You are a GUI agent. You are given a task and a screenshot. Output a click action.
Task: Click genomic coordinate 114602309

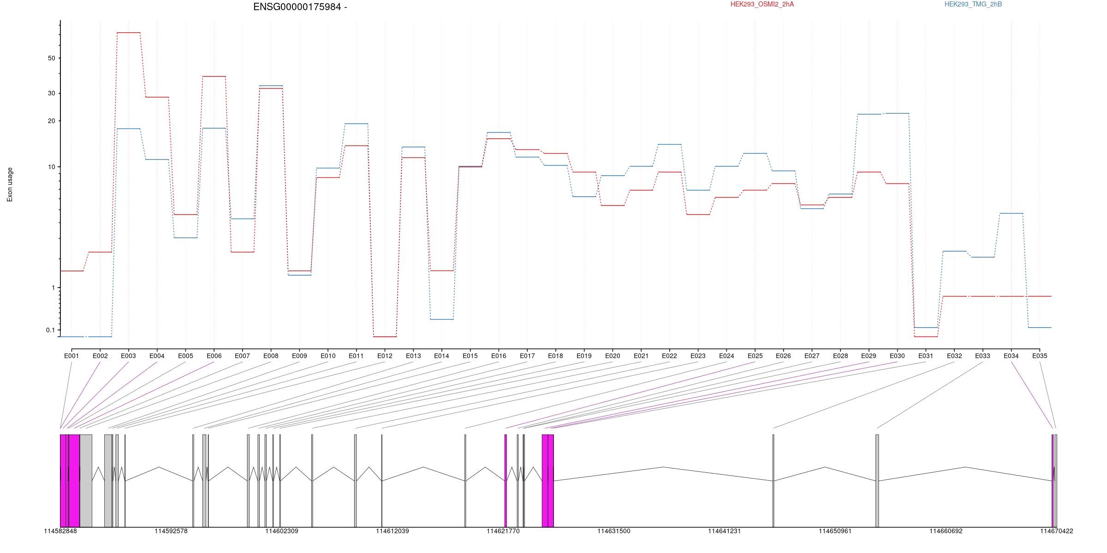pos(282,531)
